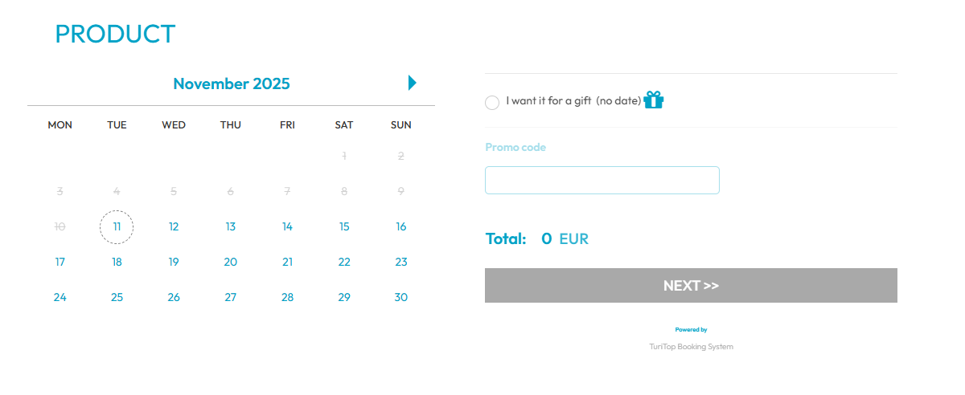
Task: Select November 24 on the calendar
Action: pyautogui.click(x=60, y=298)
